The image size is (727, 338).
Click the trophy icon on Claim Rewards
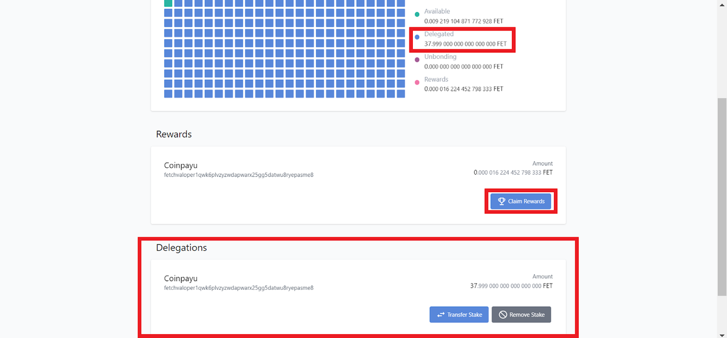click(502, 201)
